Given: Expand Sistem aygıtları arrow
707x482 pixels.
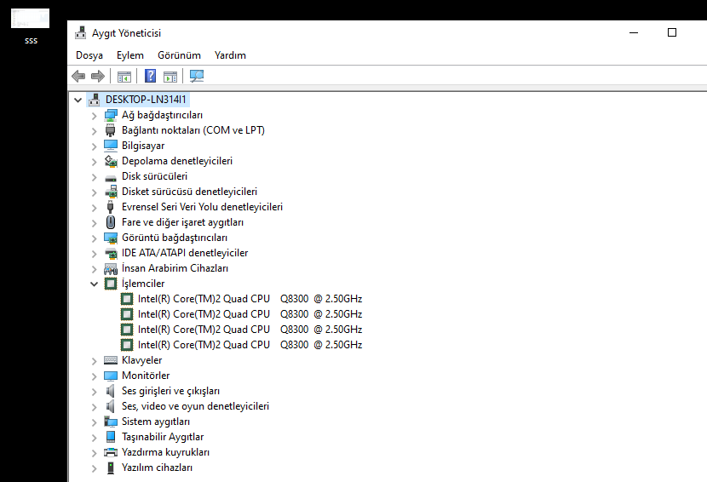Looking at the screenshot, I should click(x=95, y=422).
